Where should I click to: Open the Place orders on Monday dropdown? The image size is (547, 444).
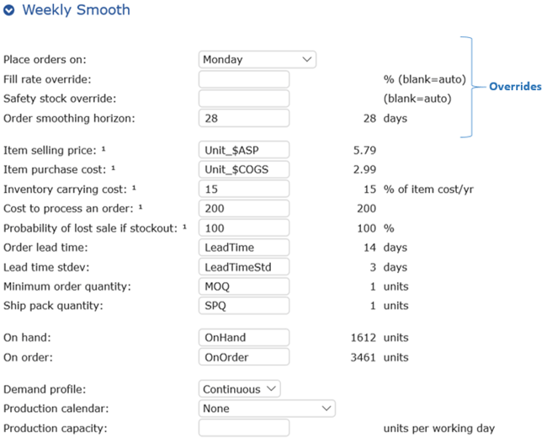[x=258, y=59]
